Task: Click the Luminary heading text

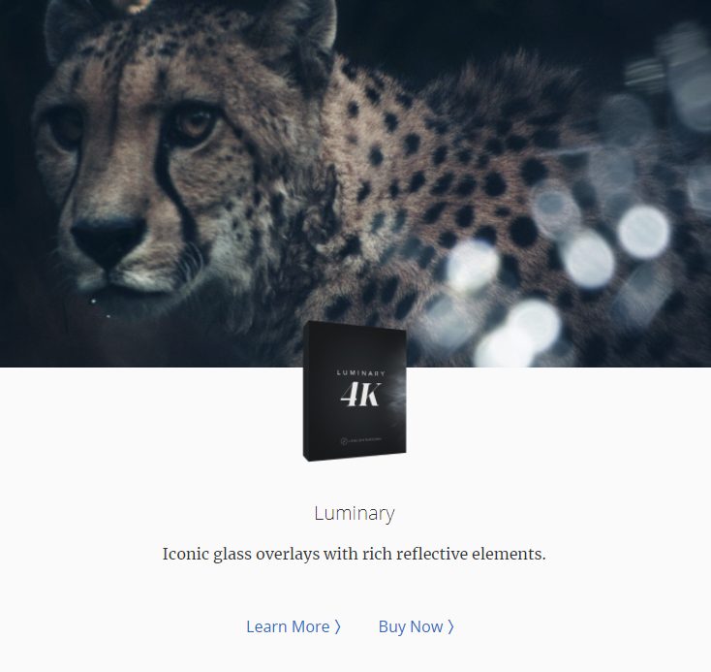Action: (x=355, y=514)
